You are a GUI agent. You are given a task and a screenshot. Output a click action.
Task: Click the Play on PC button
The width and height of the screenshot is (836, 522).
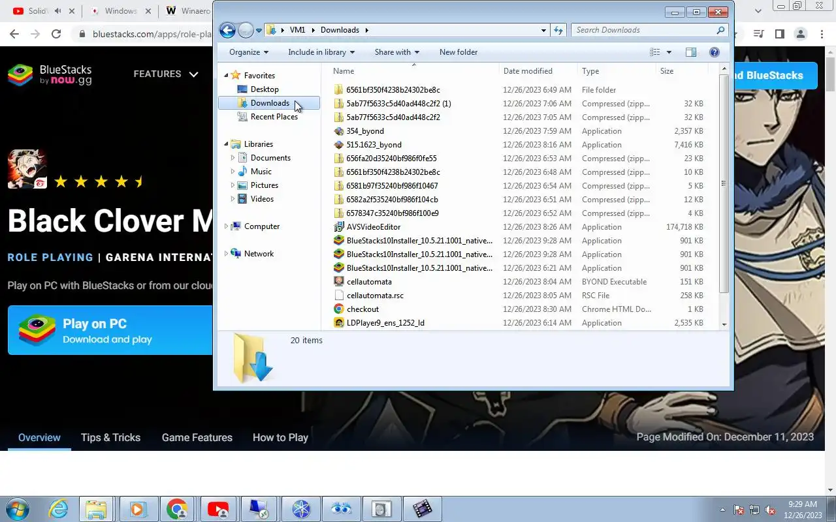pos(110,330)
